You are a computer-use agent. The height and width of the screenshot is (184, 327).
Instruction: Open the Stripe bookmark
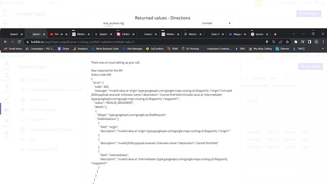point(64,48)
